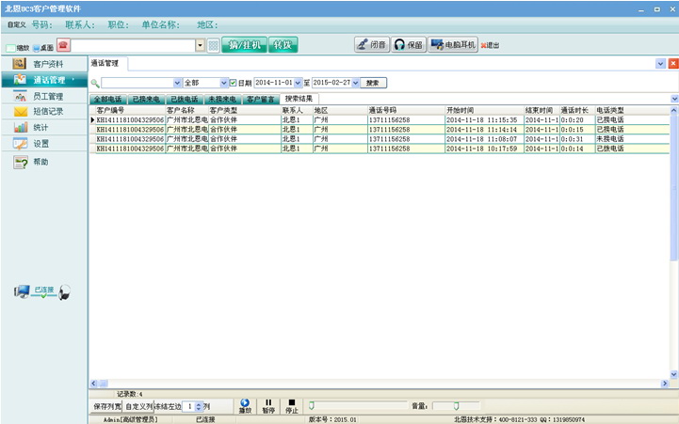Click the 保存列宽 button

[107, 407]
